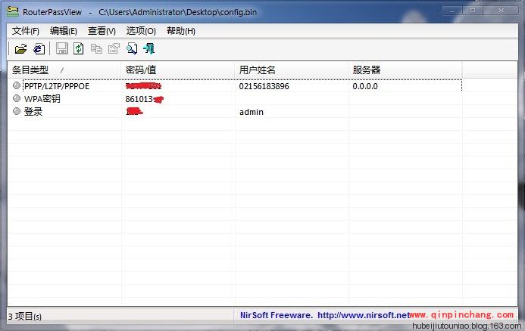525x331 pixels.
Task: Click the properties icon in the toolbar
Action: coord(114,49)
